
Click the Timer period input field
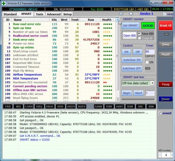point(150,52)
